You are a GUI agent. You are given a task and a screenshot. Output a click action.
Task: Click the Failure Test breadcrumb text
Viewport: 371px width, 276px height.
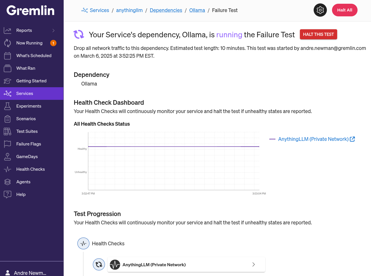click(225, 10)
